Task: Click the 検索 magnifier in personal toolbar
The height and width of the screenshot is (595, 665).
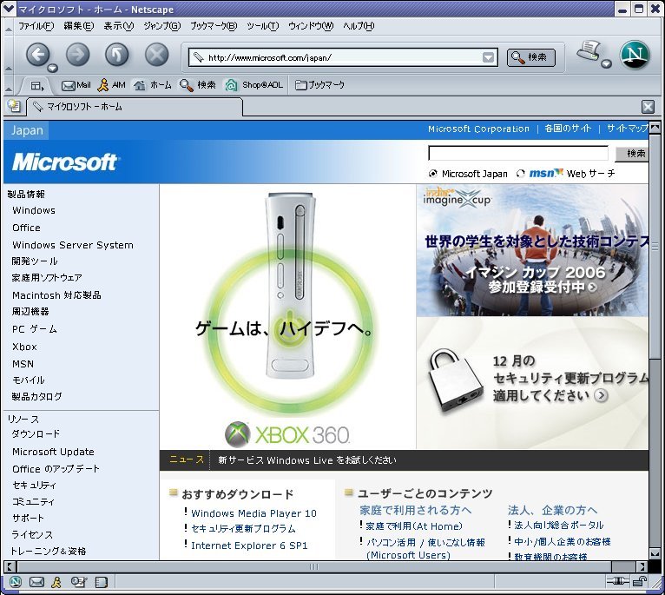Action: 197,85
